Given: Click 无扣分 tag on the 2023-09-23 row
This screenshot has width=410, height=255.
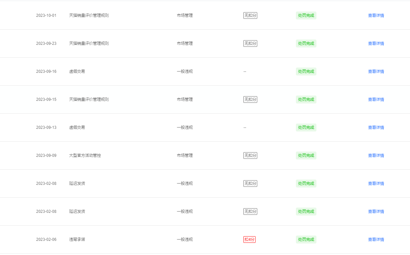Looking at the screenshot, I should click(250, 43).
